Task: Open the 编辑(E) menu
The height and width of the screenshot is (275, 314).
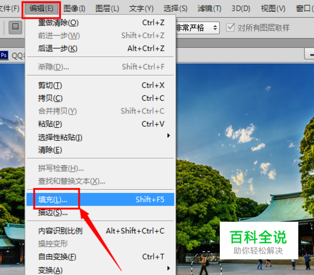Action: pyautogui.click(x=41, y=9)
